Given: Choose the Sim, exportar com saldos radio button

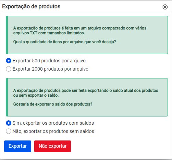Looking at the screenshot, I should (9, 123).
